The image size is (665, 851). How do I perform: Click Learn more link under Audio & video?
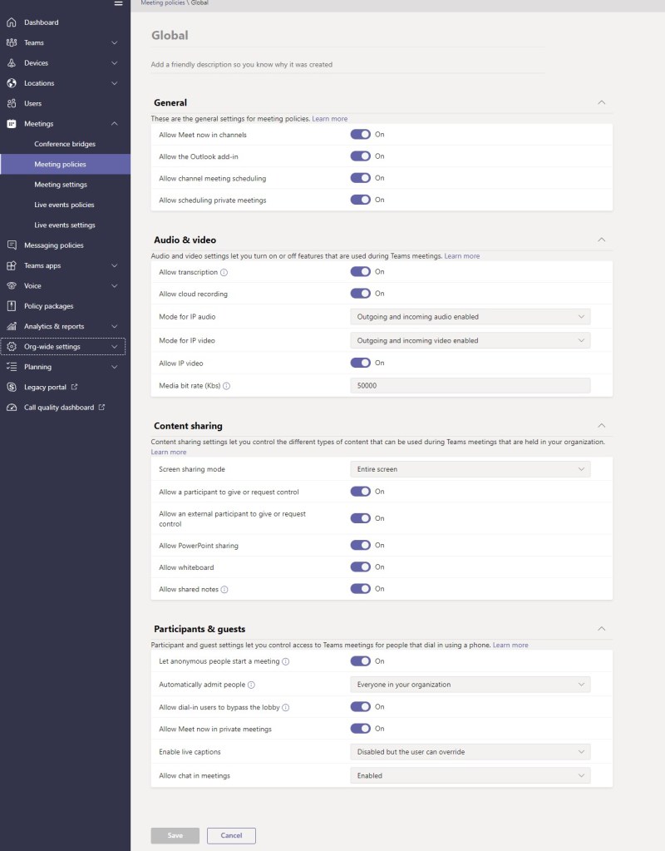[x=461, y=256]
